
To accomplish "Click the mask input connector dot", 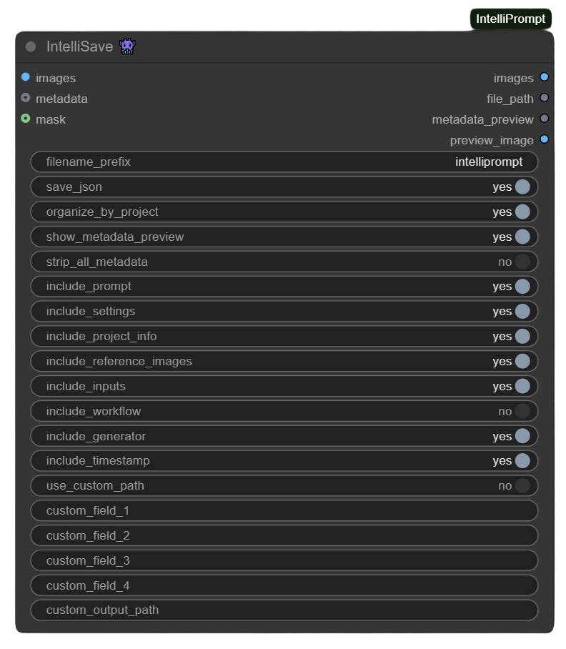I will (x=26, y=119).
